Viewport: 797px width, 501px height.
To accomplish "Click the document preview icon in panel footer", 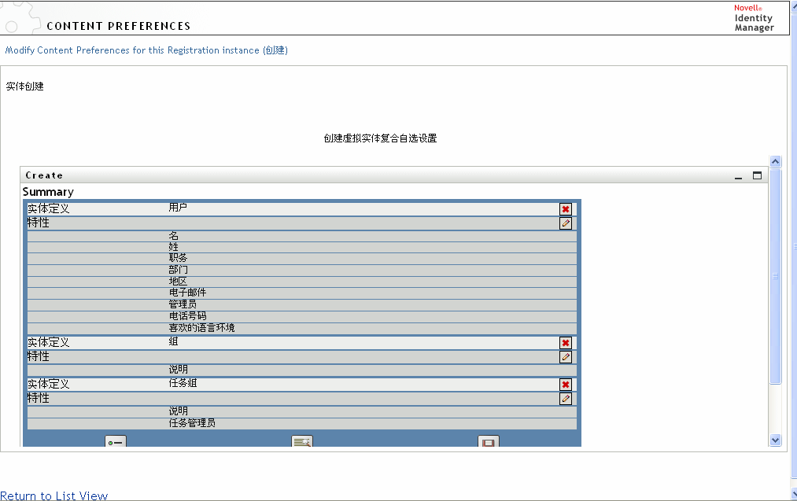I will [x=301, y=441].
